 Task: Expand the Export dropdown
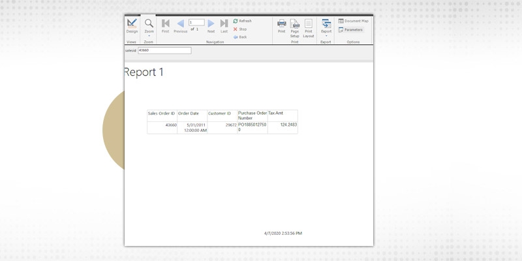click(326, 26)
